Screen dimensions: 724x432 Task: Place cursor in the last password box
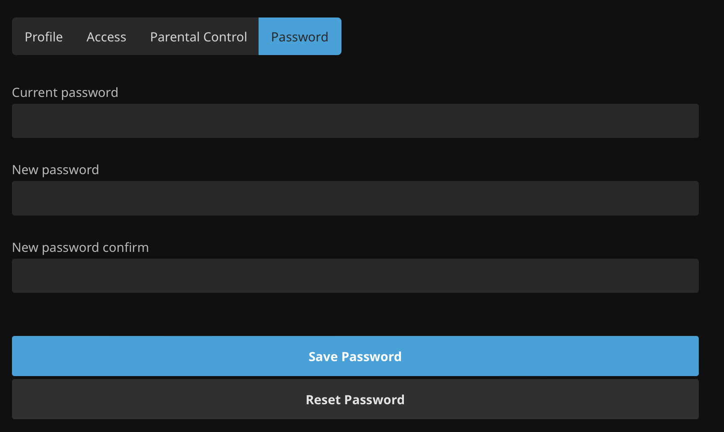click(355, 276)
